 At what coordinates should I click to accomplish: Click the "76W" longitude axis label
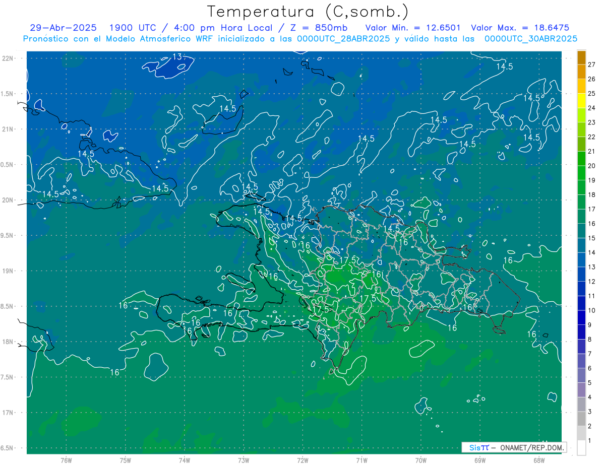(66, 460)
